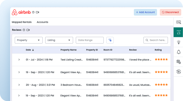Click the Room ID column header
The image size is (183, 101).
click(108, 50)
